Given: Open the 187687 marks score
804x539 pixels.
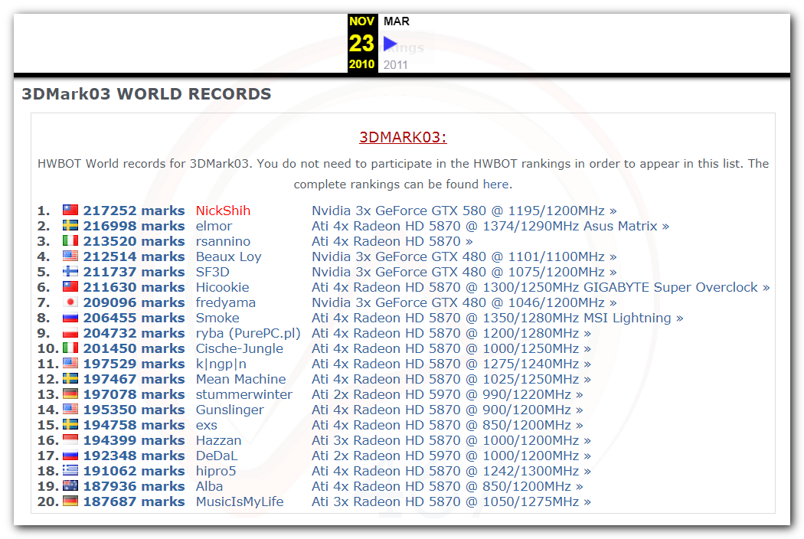Looking at the screenshot, I should 134,501.
